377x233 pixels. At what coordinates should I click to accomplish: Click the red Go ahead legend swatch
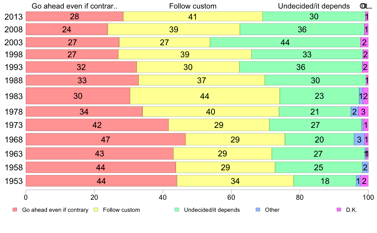[15, 210]
